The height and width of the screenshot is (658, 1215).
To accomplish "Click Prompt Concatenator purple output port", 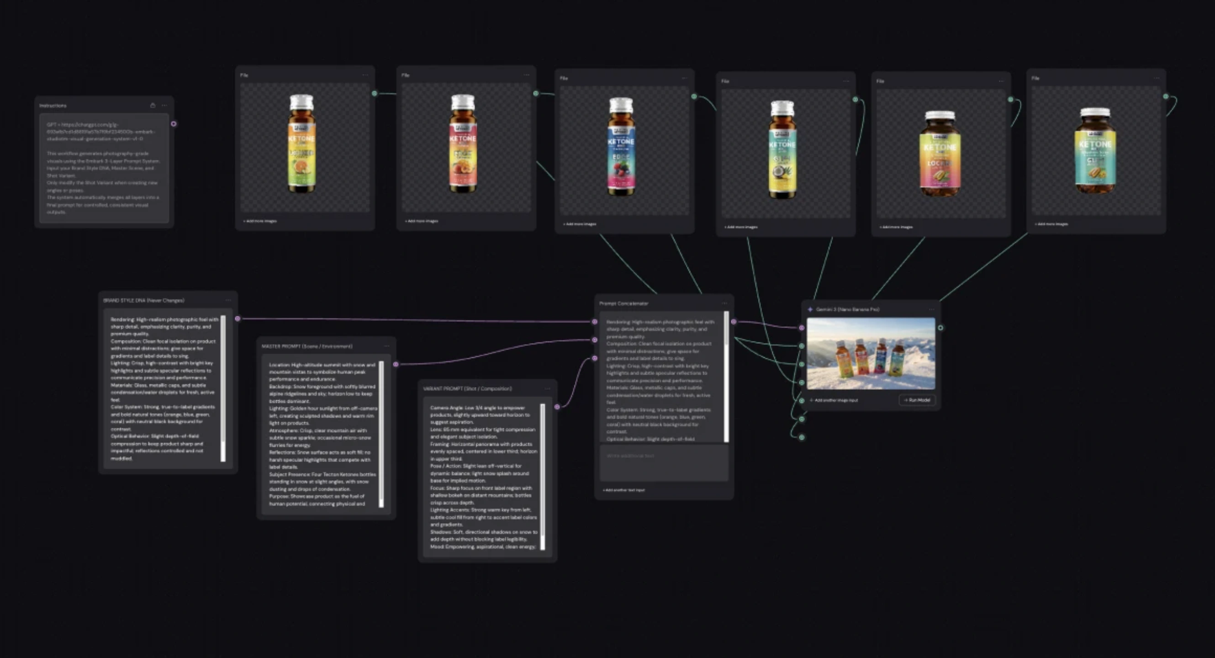I will pos(734,322).
